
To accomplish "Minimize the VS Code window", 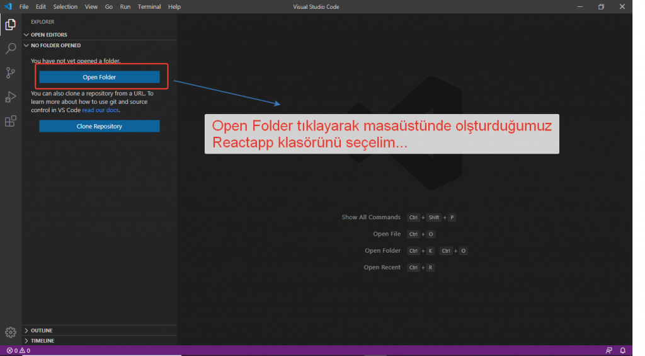I will pos(580,6).
